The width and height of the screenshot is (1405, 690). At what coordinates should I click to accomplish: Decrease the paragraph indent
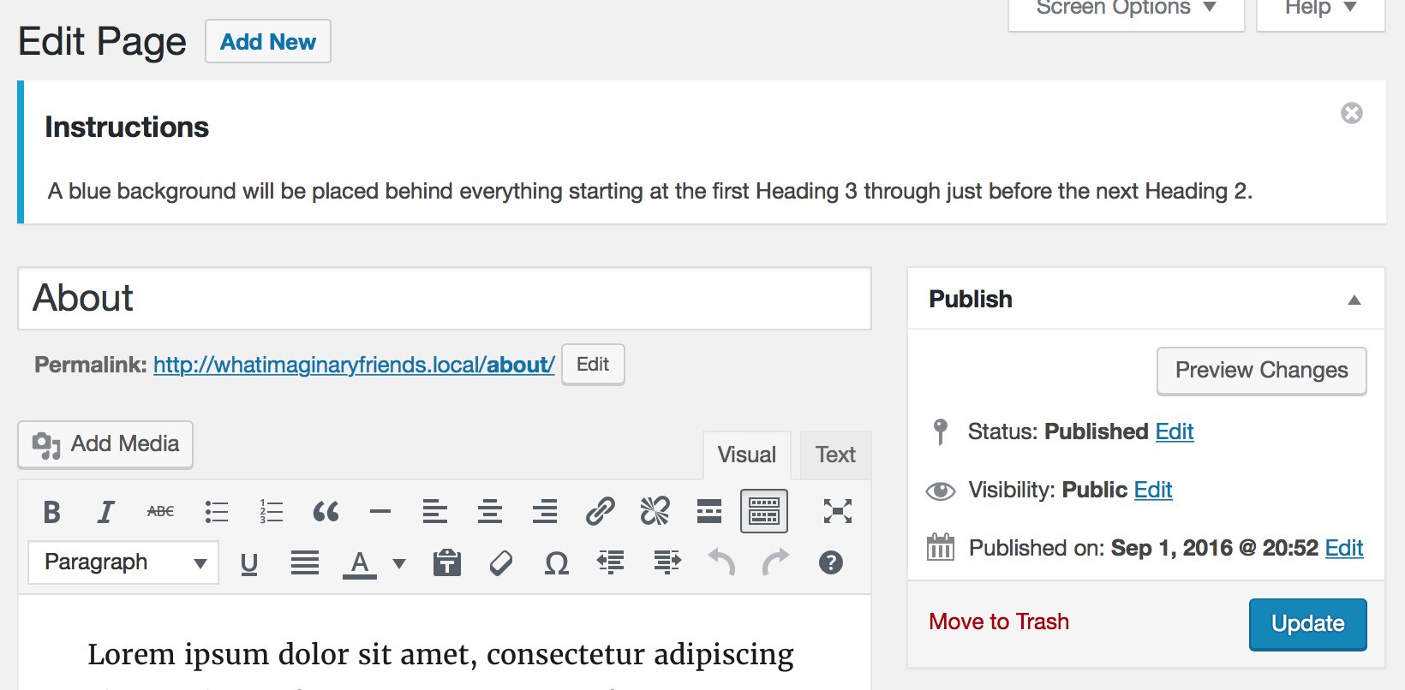611,562
